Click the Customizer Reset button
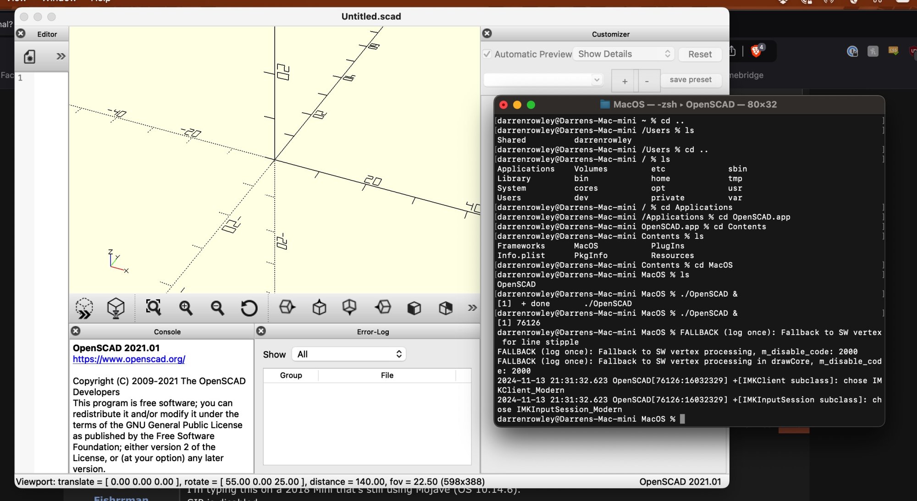 pos(700,54)
